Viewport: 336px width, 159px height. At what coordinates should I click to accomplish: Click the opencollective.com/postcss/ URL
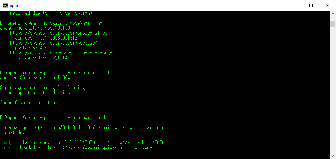pos(54,43)
